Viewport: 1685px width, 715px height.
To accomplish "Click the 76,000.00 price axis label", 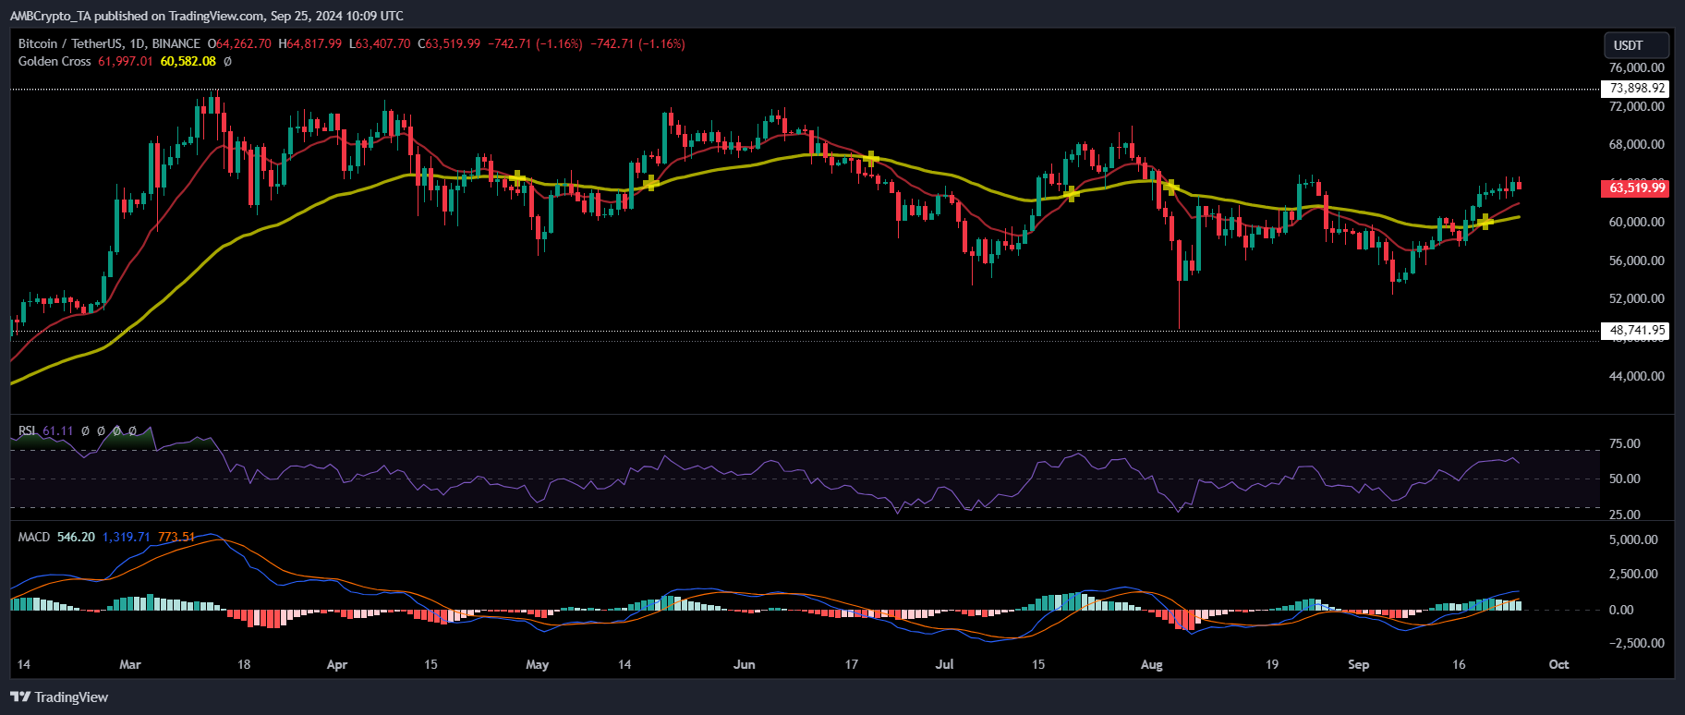I will [x=1636, y=67].
